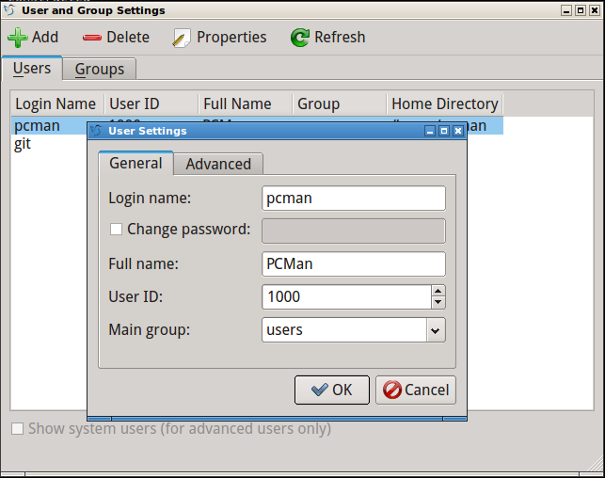Select the Users tab
The image size is (605, 478).
[x=32, y=69]
